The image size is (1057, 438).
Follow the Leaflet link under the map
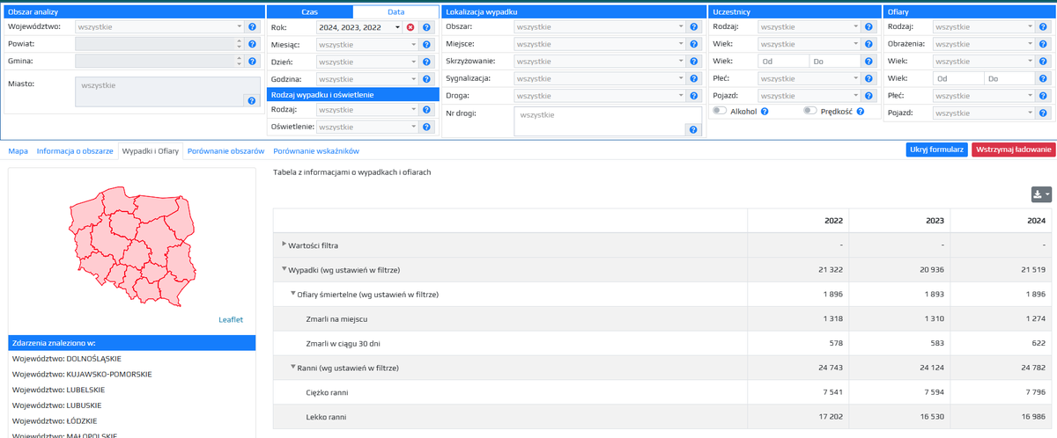pyautogui.click(x=231, y=319)
